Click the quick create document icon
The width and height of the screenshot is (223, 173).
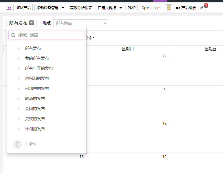(x=9, y=8)
